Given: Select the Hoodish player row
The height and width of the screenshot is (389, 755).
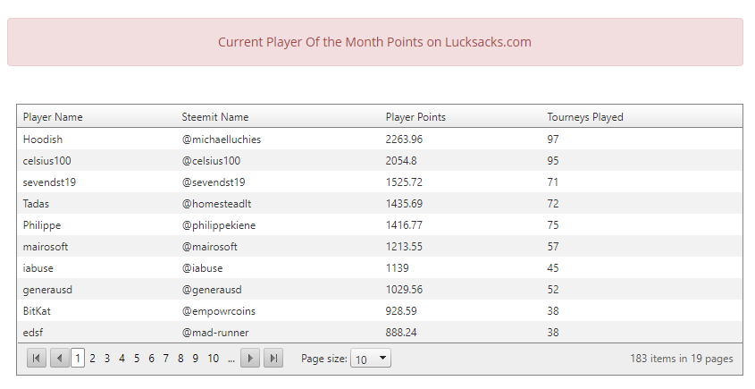Looking at the screenshot, I should 43,140.
